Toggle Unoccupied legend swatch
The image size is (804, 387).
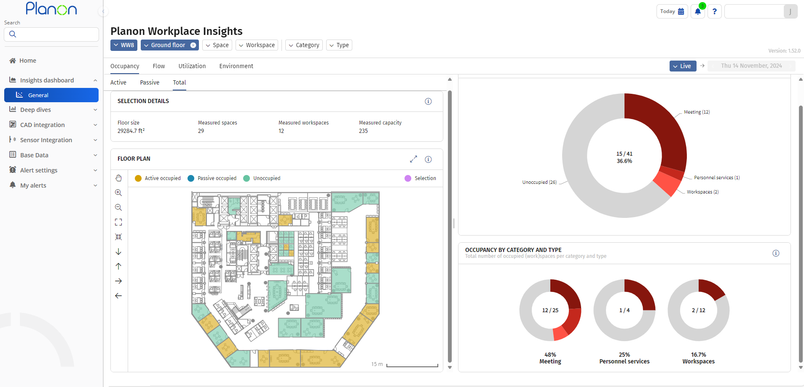[247, 178]
